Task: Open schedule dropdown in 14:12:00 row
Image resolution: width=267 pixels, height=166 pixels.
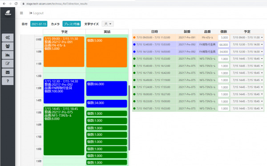Action: click(x=247, y=52)
